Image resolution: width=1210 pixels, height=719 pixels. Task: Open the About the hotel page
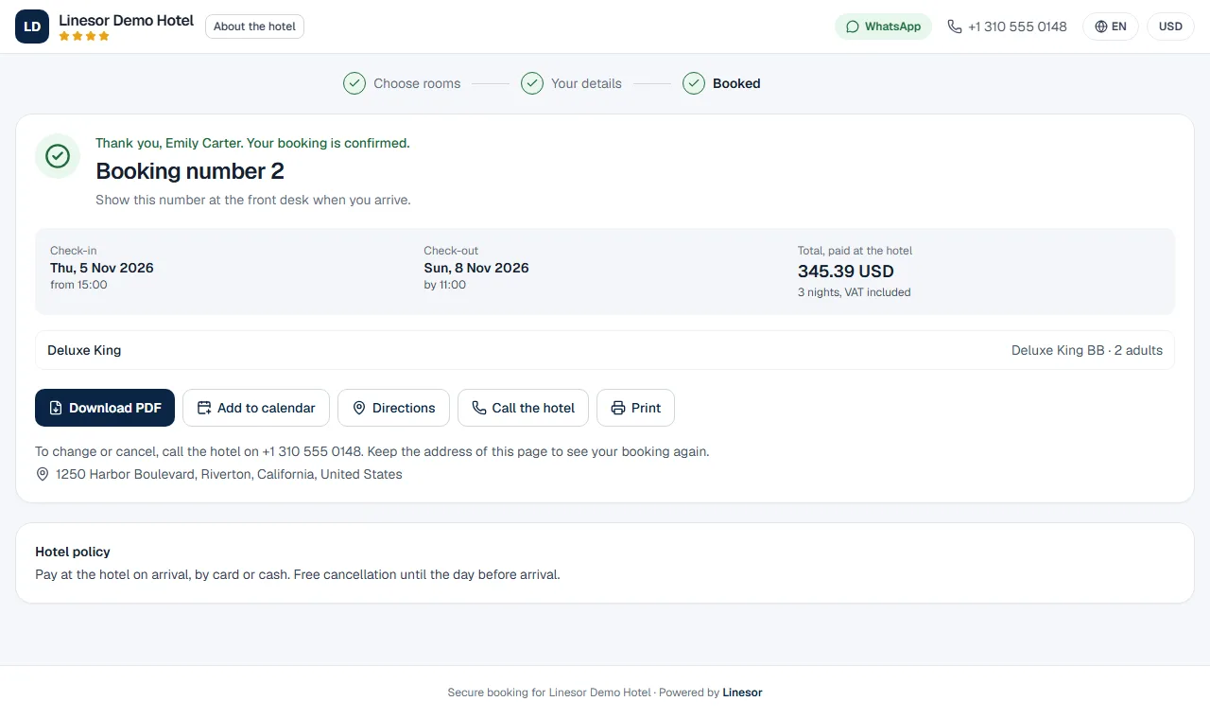(x=254, y=26)
